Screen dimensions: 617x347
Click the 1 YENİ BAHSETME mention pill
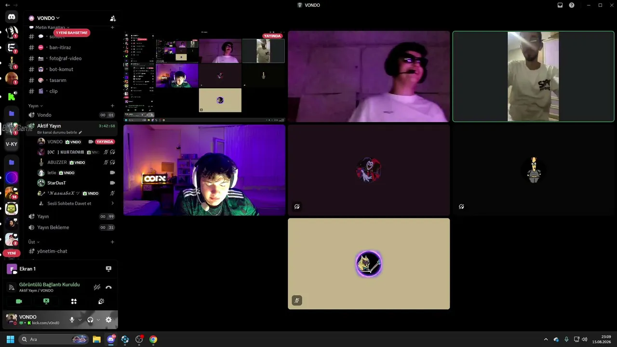coord(72,33)
